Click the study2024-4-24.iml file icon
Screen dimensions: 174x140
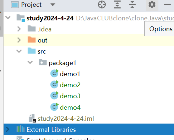(32, 118)
